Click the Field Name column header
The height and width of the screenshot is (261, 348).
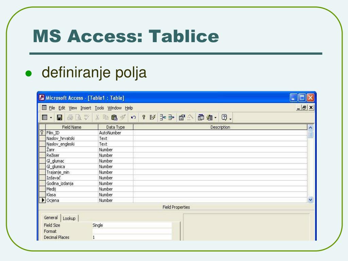pyautogui.click(x=72, y=127)
